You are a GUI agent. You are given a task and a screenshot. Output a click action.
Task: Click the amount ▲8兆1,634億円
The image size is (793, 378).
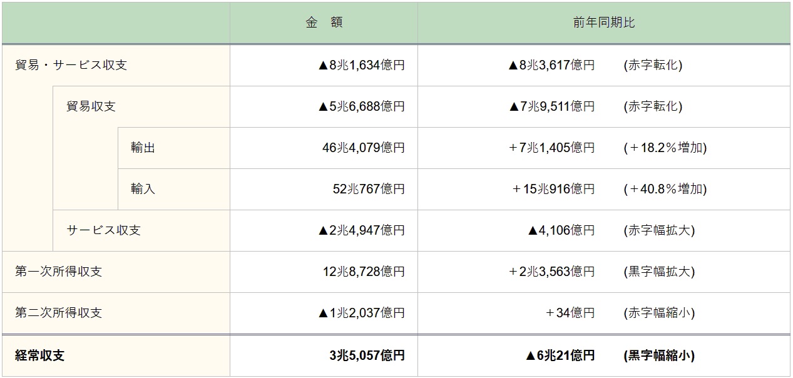pos(361,65)
